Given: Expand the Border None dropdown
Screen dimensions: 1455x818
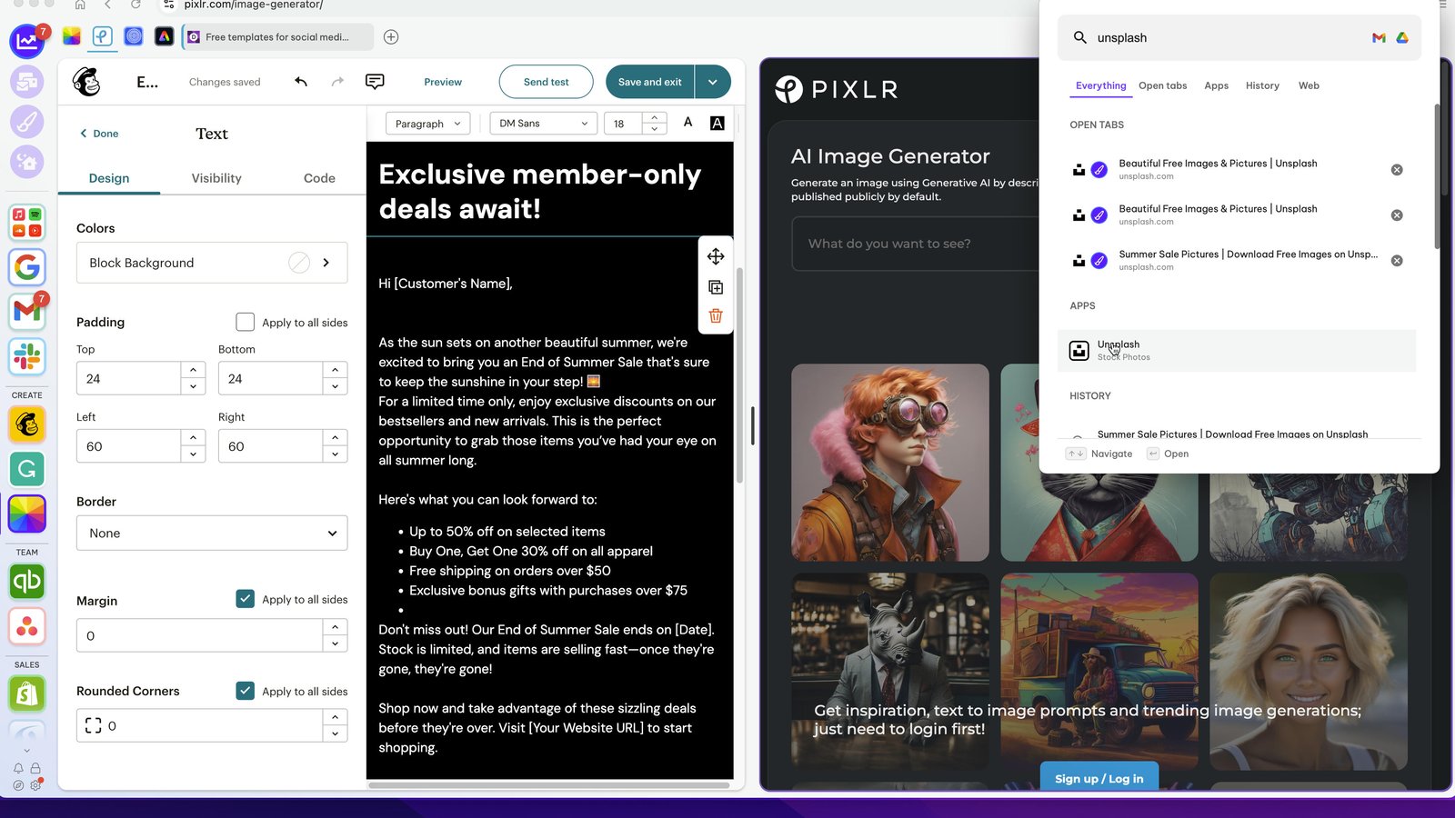Looking at the screenshot, I should [x=212, y=534].
